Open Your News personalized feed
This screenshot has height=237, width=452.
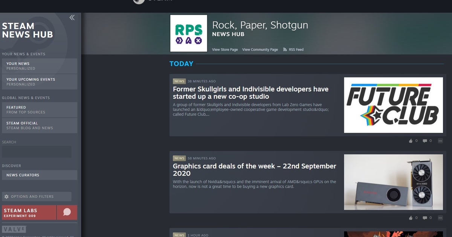point(40,66)
